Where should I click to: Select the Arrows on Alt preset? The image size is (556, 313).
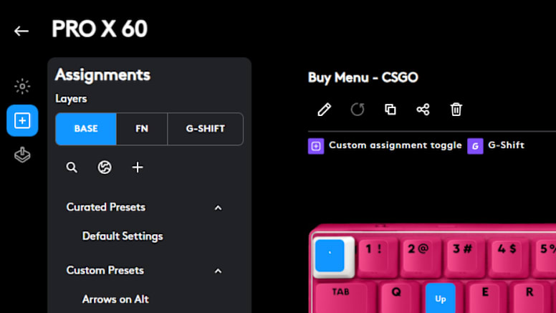point(115,299)
